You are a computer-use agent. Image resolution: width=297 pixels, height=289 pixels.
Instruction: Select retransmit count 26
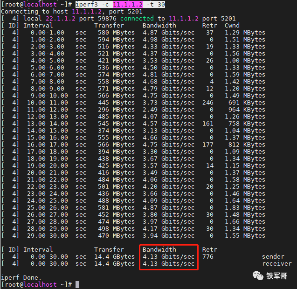coord(210,61)
